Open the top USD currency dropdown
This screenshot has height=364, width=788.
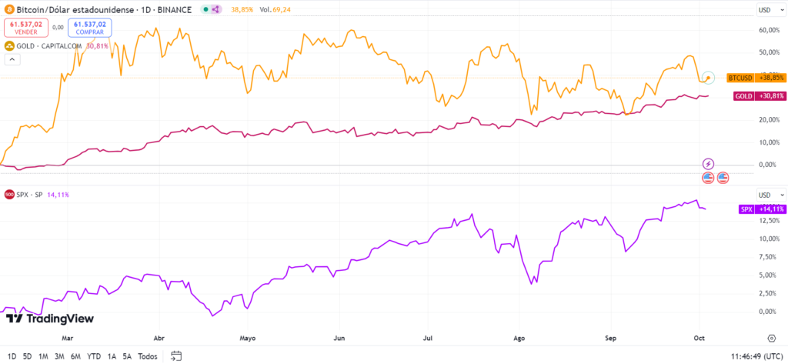[x=771, y=10]
